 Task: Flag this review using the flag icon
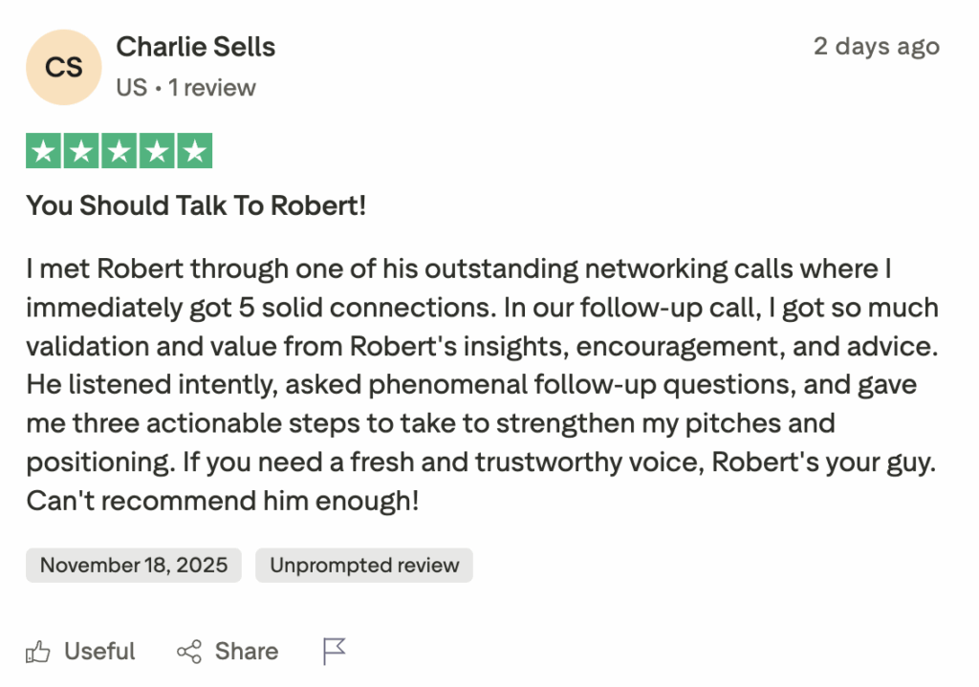click(x=334, y=652)
